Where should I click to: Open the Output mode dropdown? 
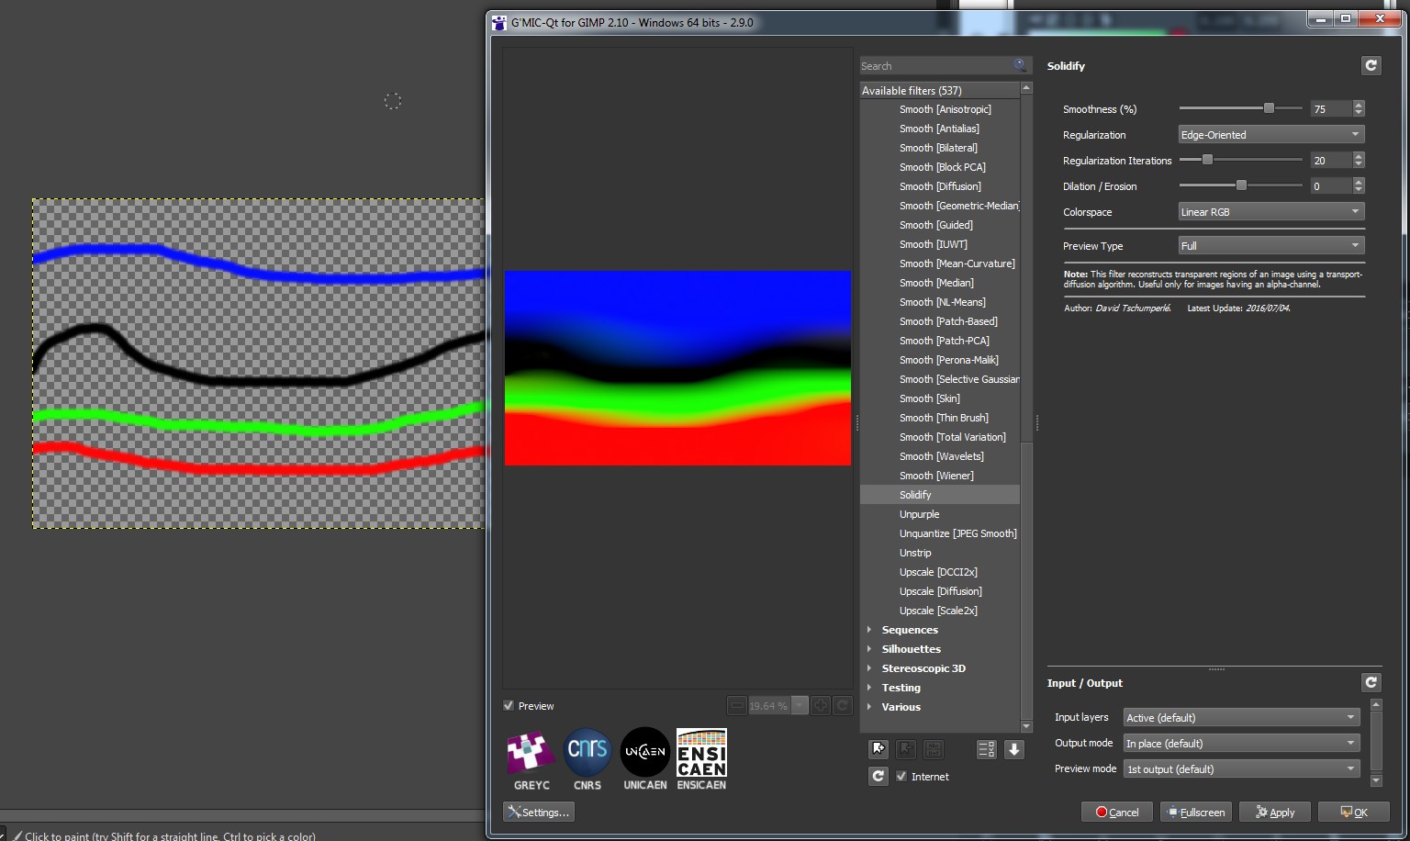1241,744
